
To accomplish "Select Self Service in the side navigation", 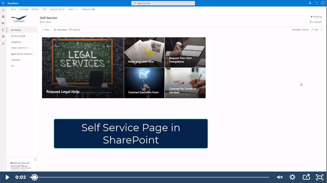I will click(22, 30).
